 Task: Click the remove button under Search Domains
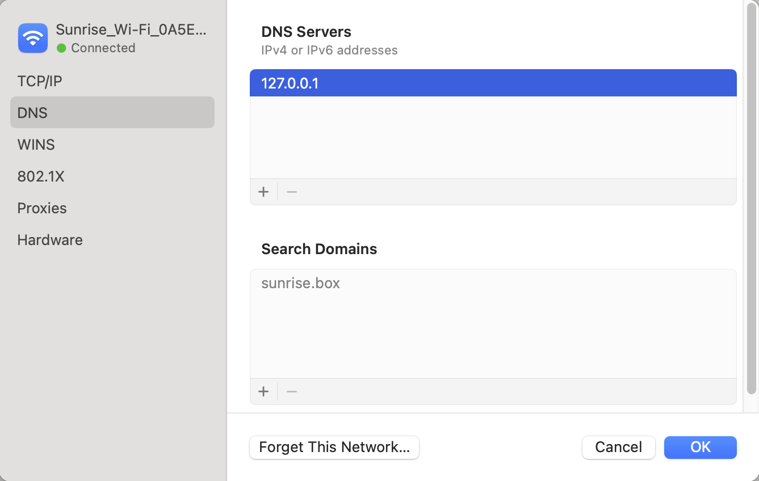[291, 391]
